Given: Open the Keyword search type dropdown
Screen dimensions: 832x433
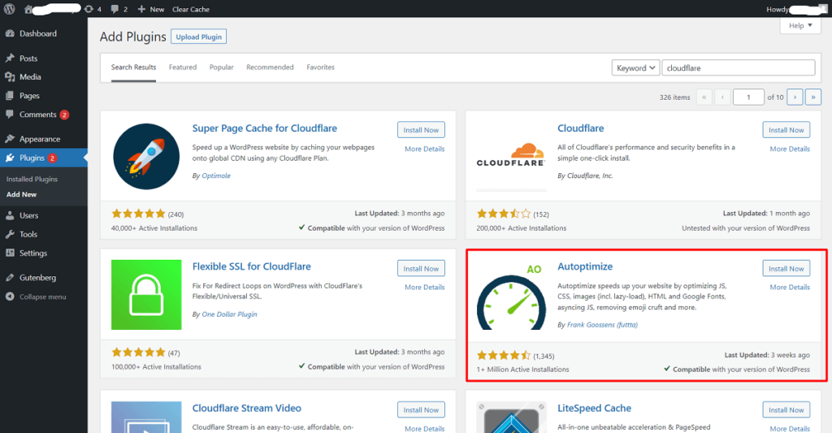Looking at the screenshot, I should pyautogui.click(x=635, y=68).
